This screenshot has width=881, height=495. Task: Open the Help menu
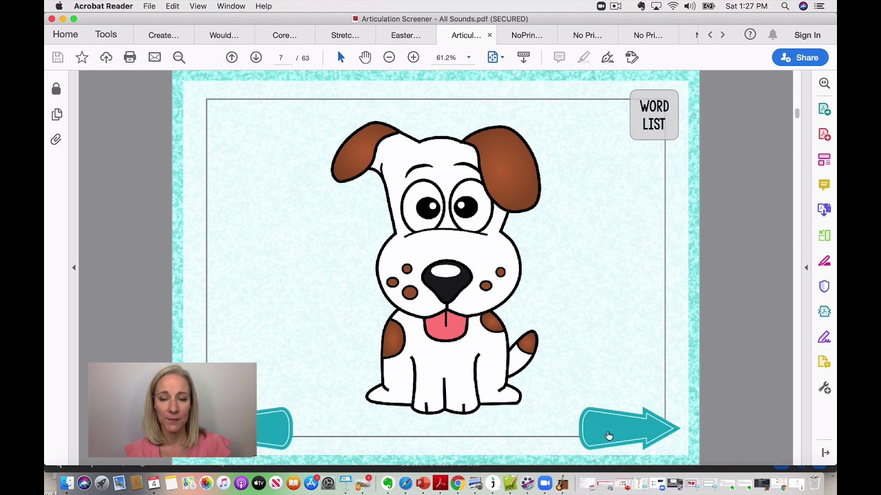[264, 6]
